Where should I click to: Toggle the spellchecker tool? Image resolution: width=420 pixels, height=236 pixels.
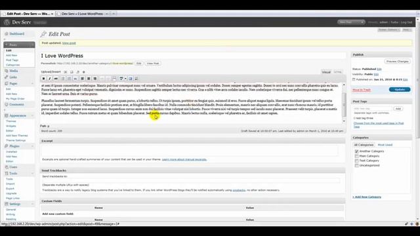[121, 79]
